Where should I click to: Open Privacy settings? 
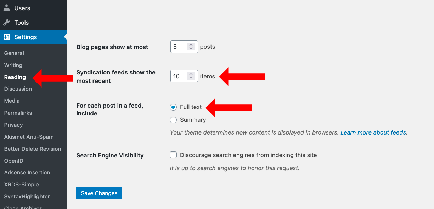point(13,125)
